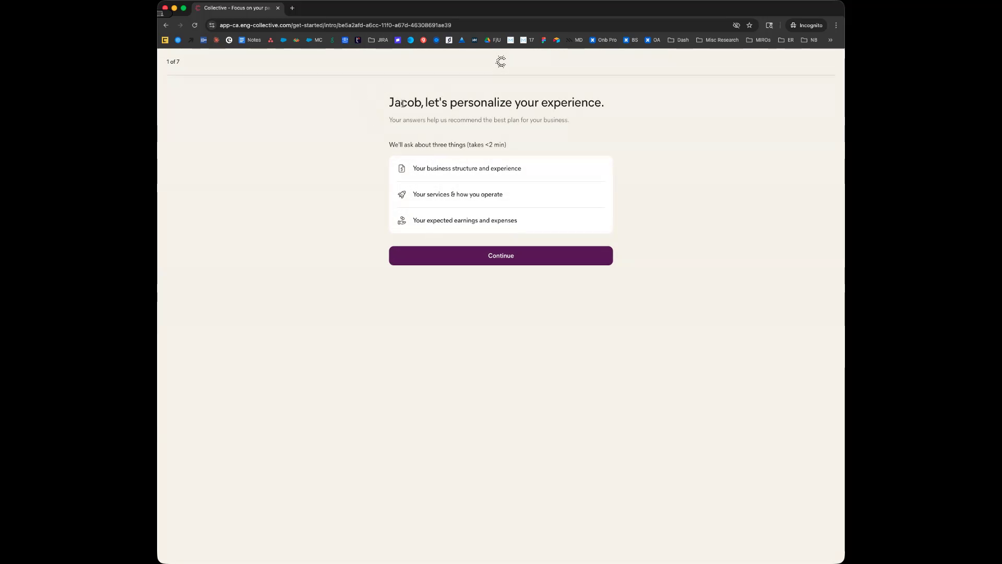Open the Chrome three-dot menu

[836, 25]
